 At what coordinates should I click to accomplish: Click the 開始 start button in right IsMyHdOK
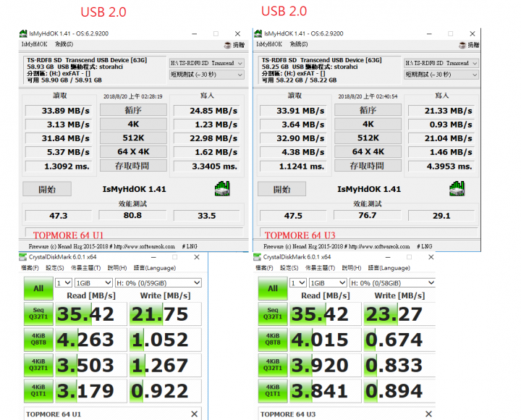tap(281, 189)
